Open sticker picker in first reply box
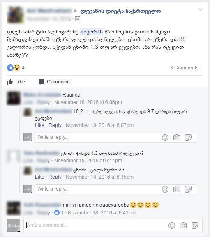This screenshot has height=237, width=210. pyautogui.click(x=188, y=138)
